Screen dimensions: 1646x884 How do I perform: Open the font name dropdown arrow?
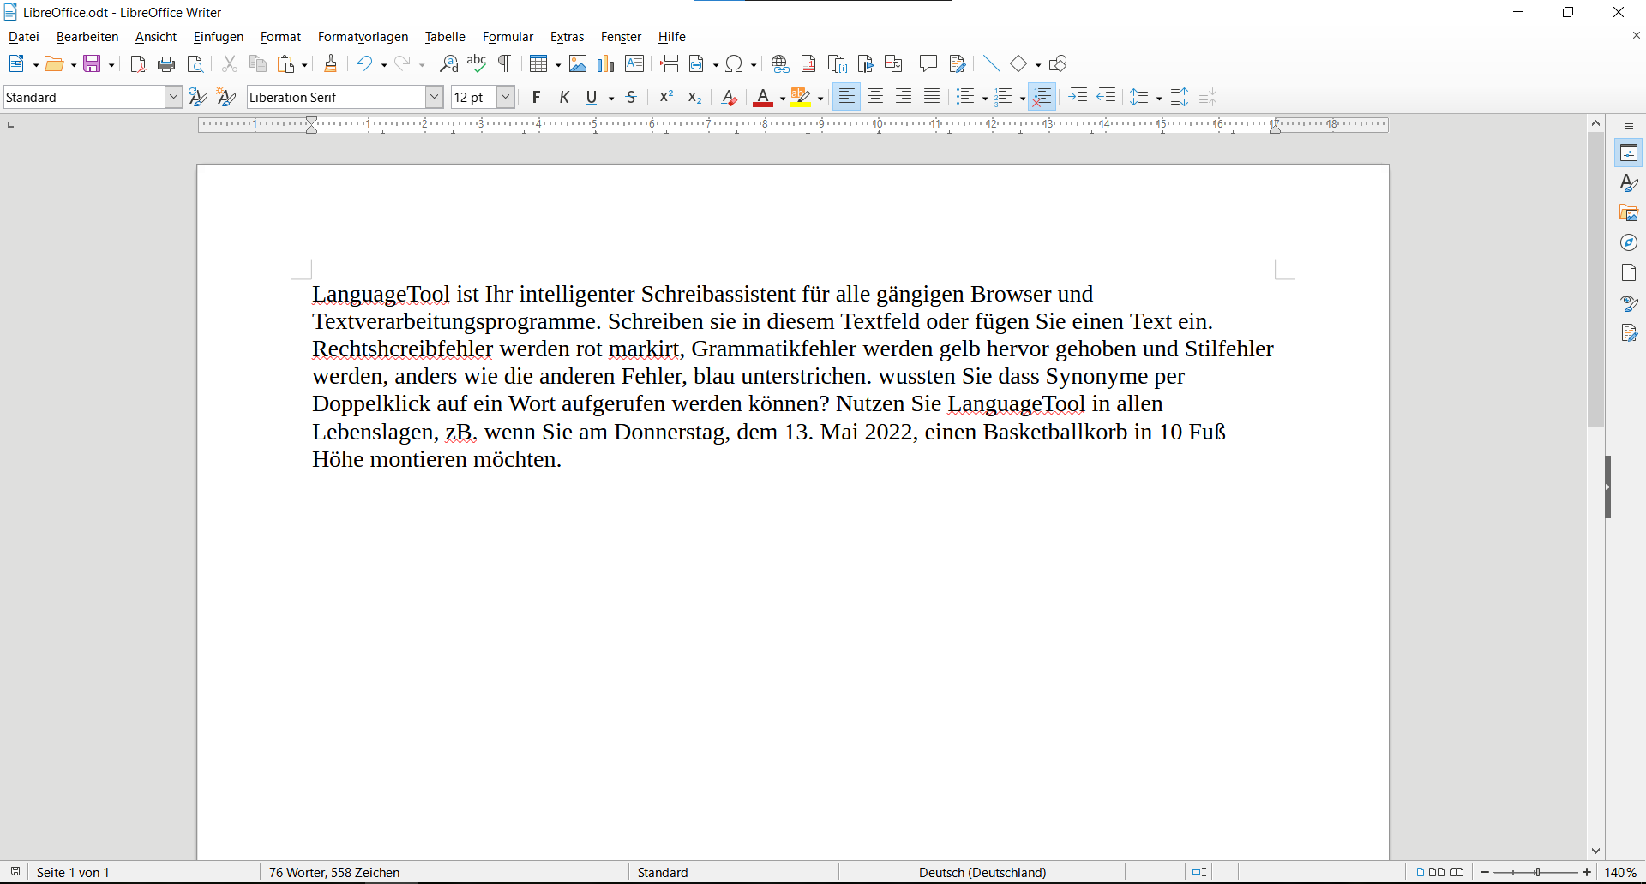tap(435, 98)
